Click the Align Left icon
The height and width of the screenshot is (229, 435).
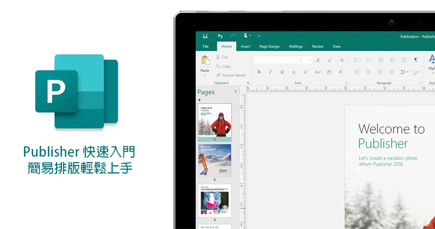[x=357, y=72]
